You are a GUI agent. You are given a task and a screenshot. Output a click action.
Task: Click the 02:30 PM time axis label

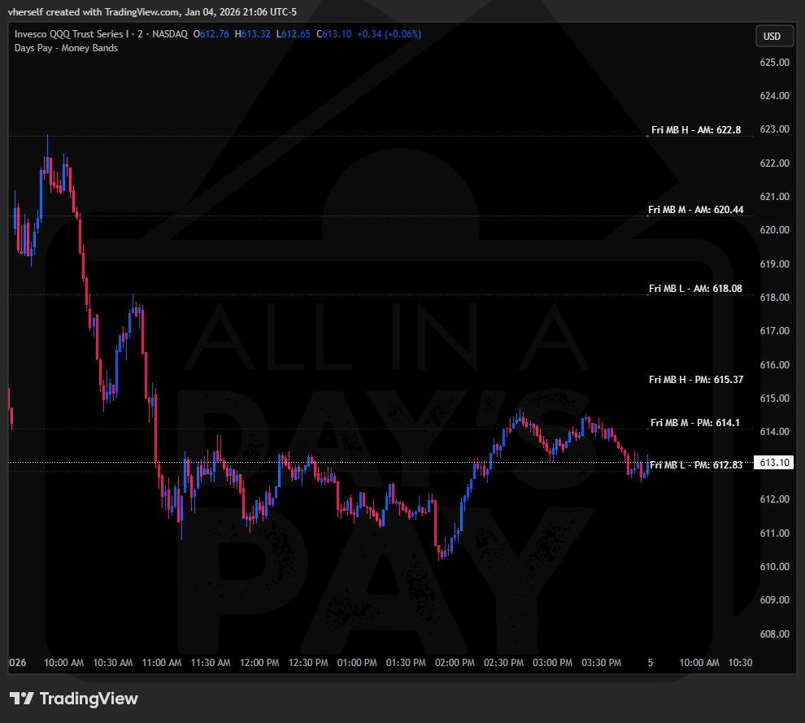(x=503, y=662)
